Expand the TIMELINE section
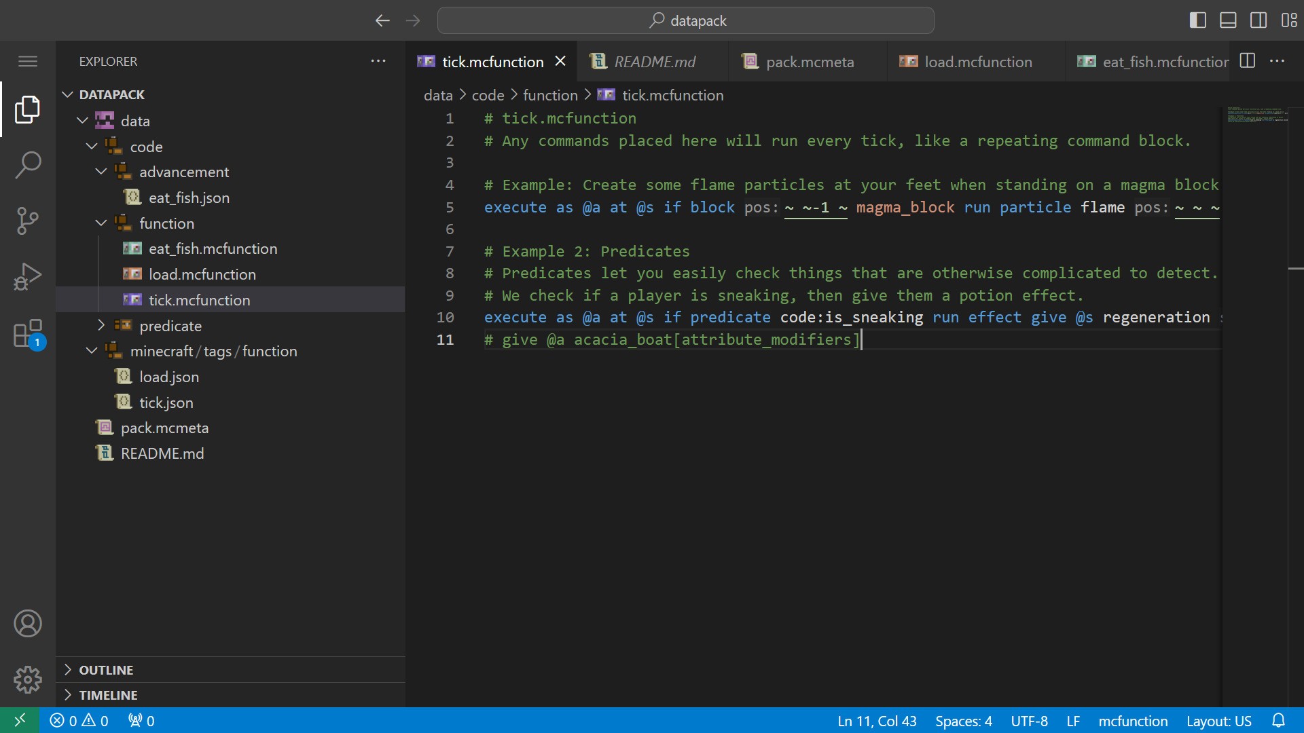The image size is (1304, 733). [x=230, y=695]
